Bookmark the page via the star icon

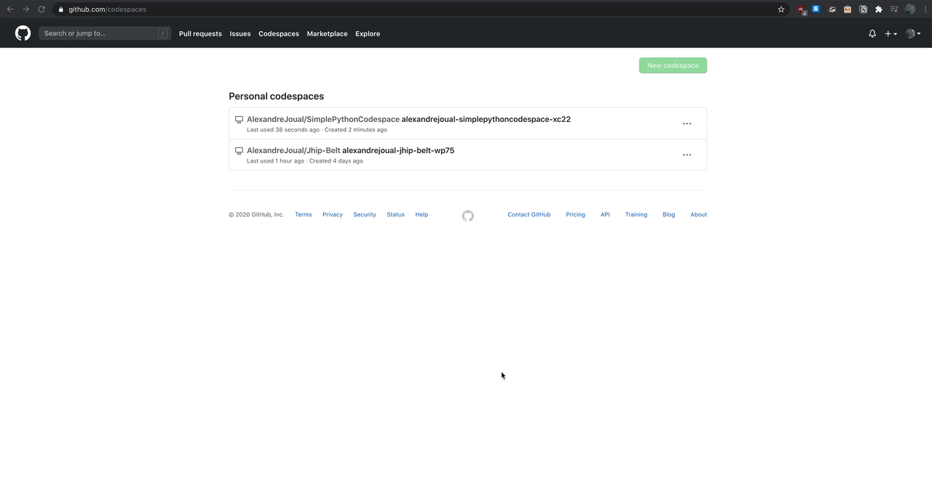click(x=781, y=9)
